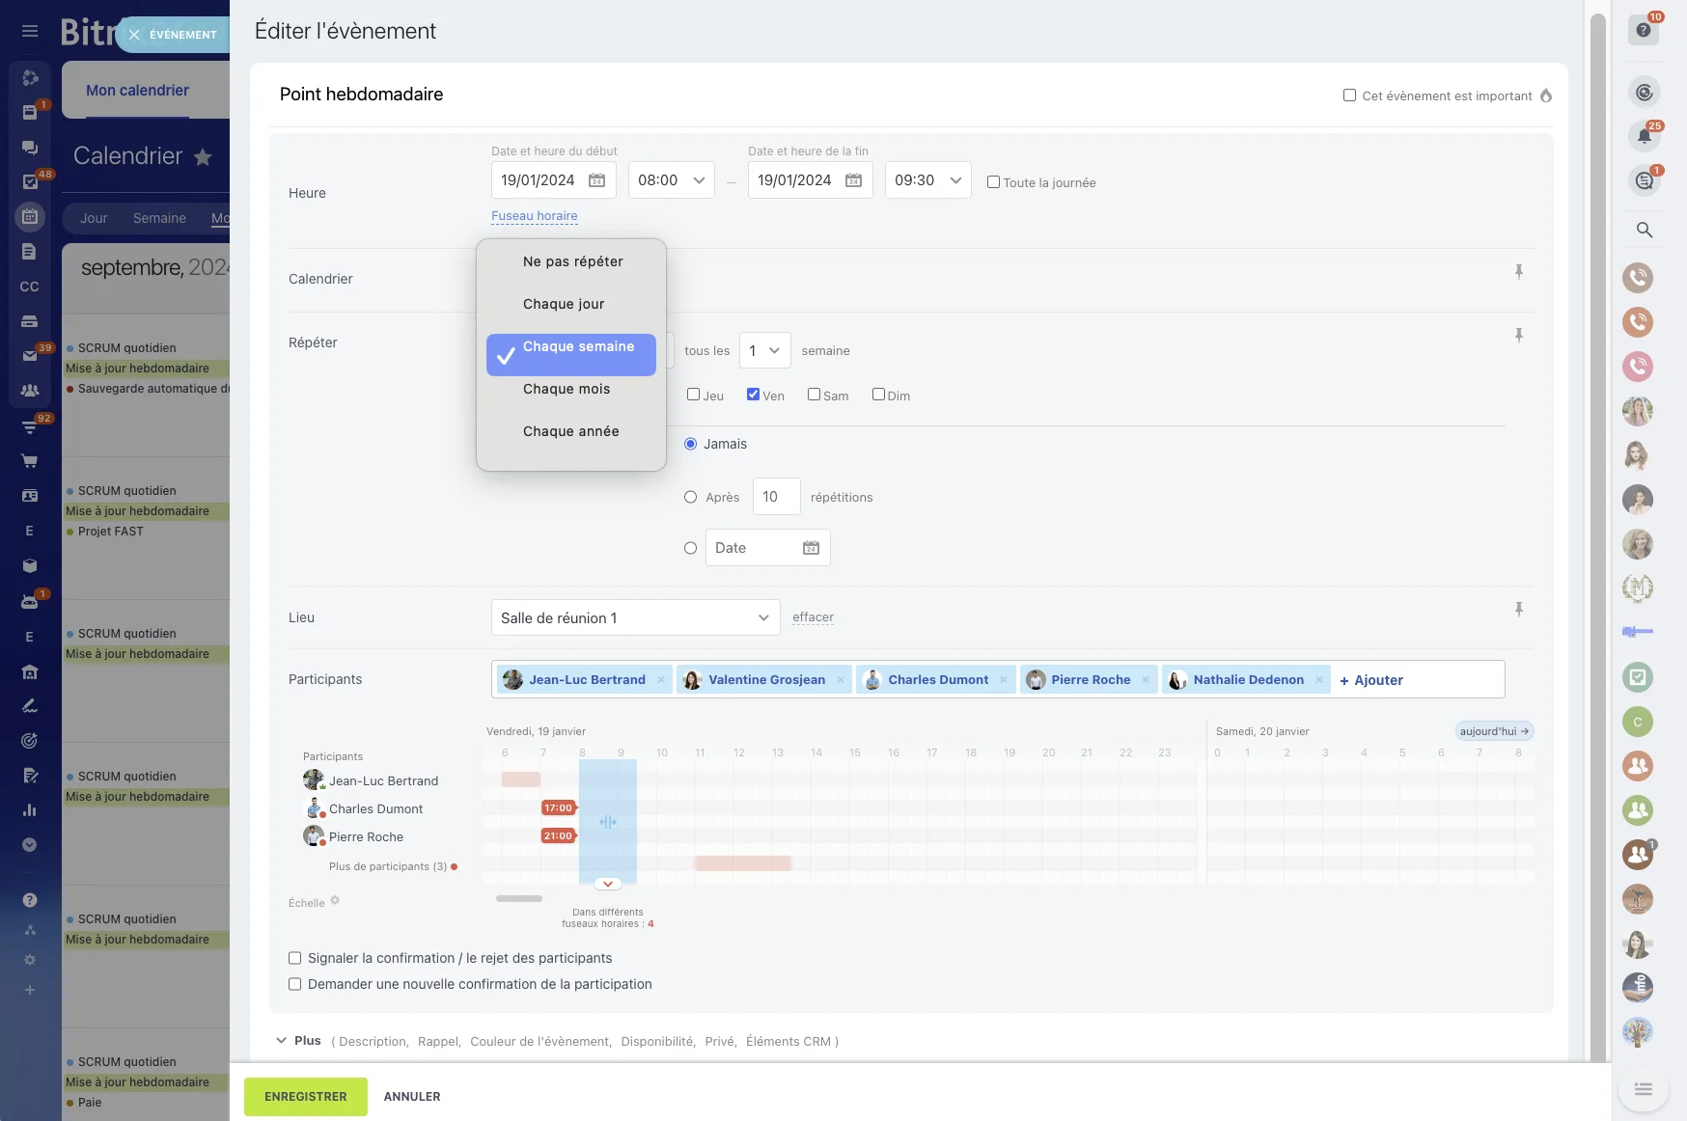Open the 08:00 start time dropdown
This screenshot has width=1687, height=1121.
click(671, 180)
